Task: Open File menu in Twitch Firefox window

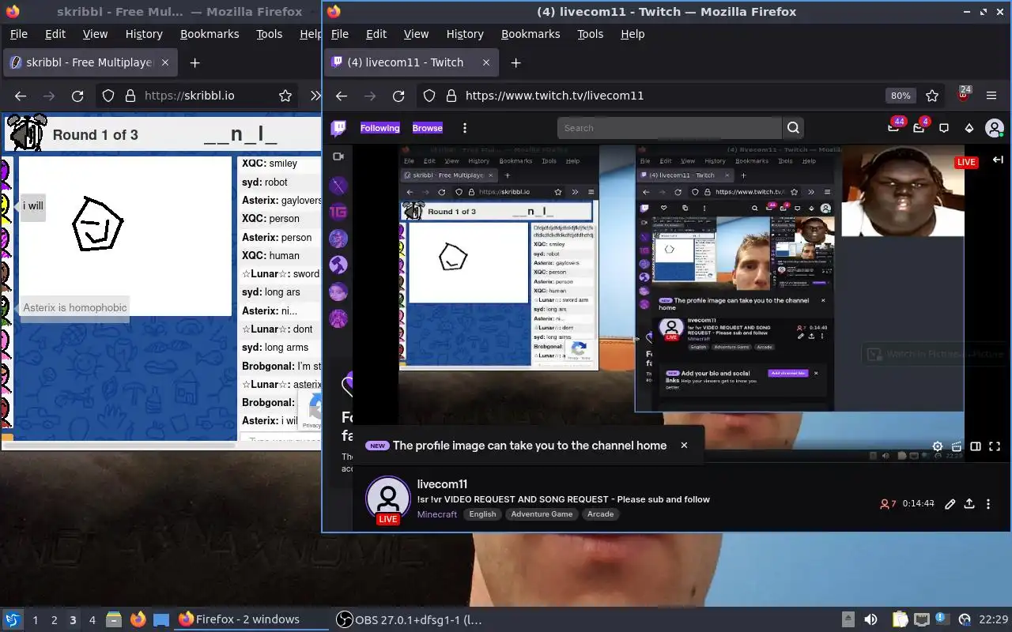Action: pos(340,34)
